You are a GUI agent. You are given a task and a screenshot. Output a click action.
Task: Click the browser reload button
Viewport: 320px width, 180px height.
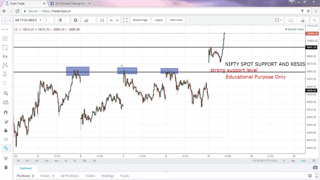(x=17, y=11)
